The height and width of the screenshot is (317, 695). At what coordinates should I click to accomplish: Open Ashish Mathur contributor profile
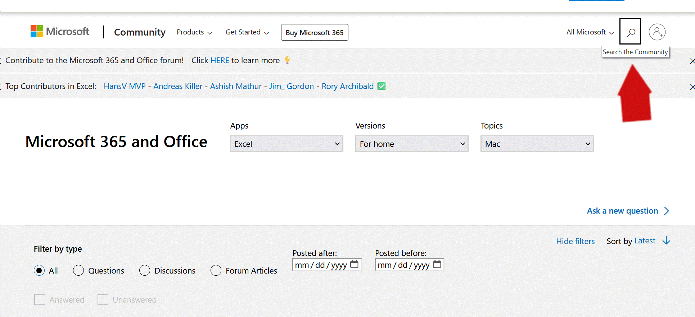pyautogui.click(x=236, y=86)
